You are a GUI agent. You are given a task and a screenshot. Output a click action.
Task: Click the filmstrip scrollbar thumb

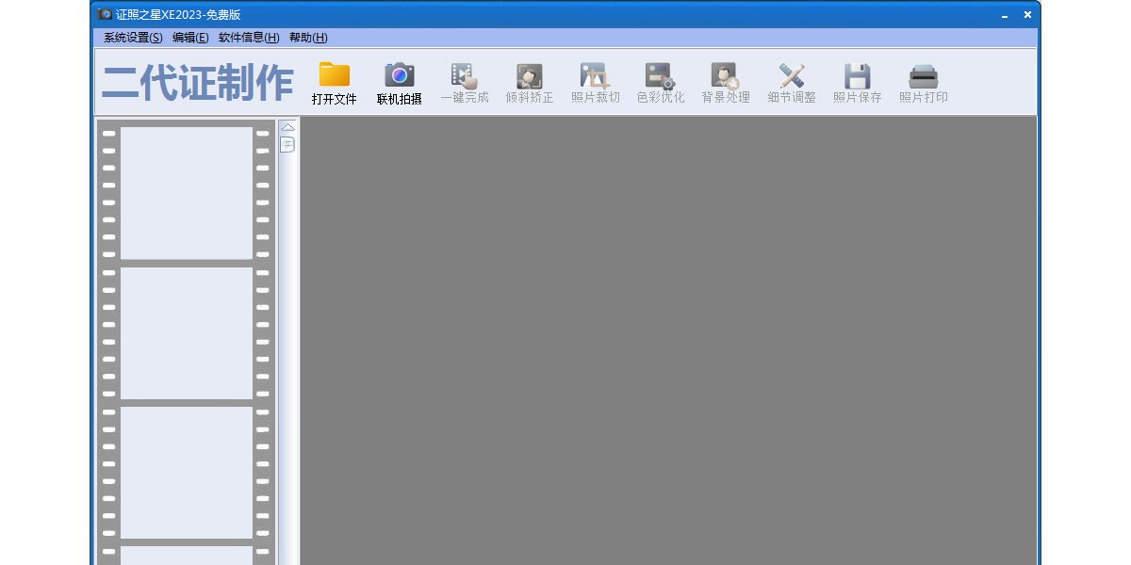click(x=288, y=144)
